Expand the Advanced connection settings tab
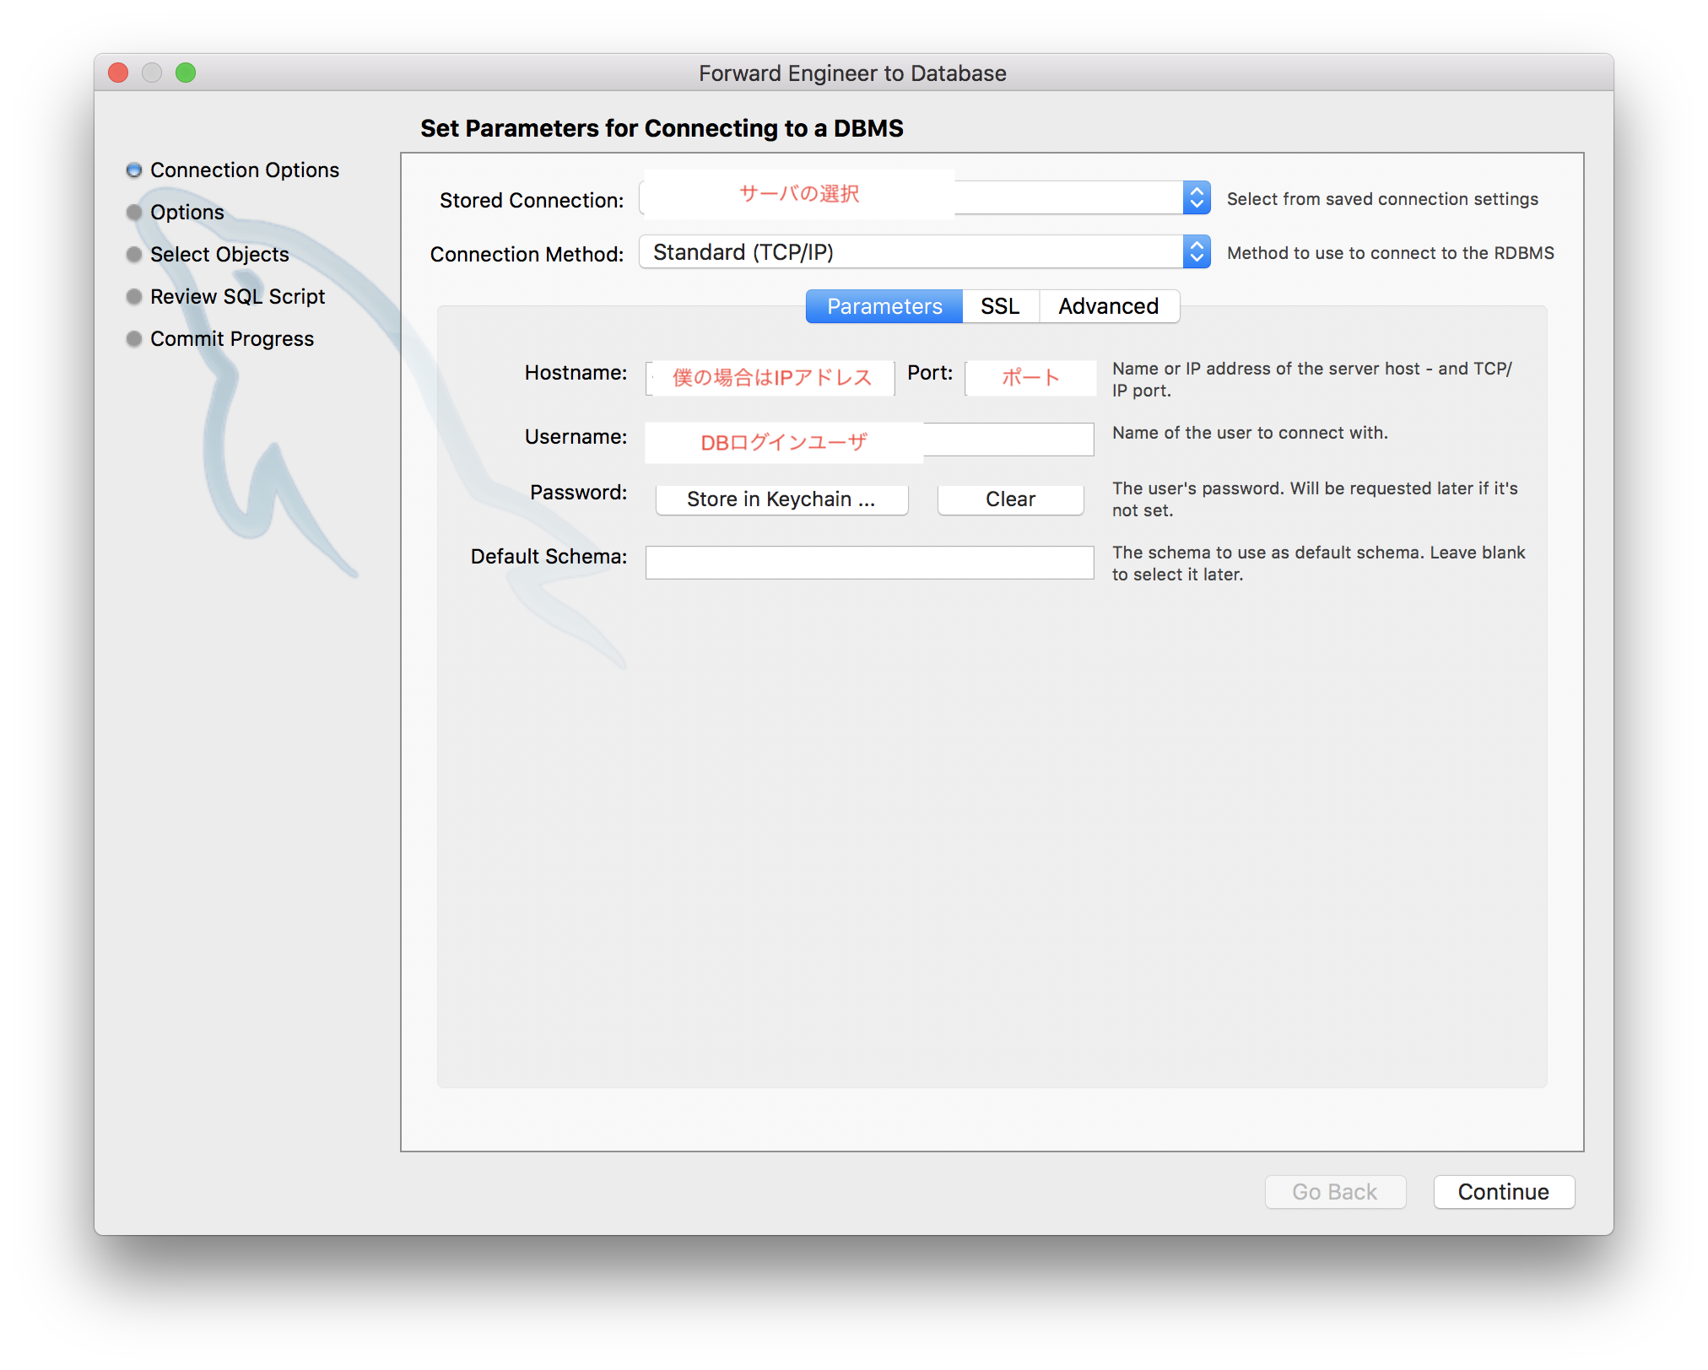1708x1370 pixels. [x=1107, y=305]
